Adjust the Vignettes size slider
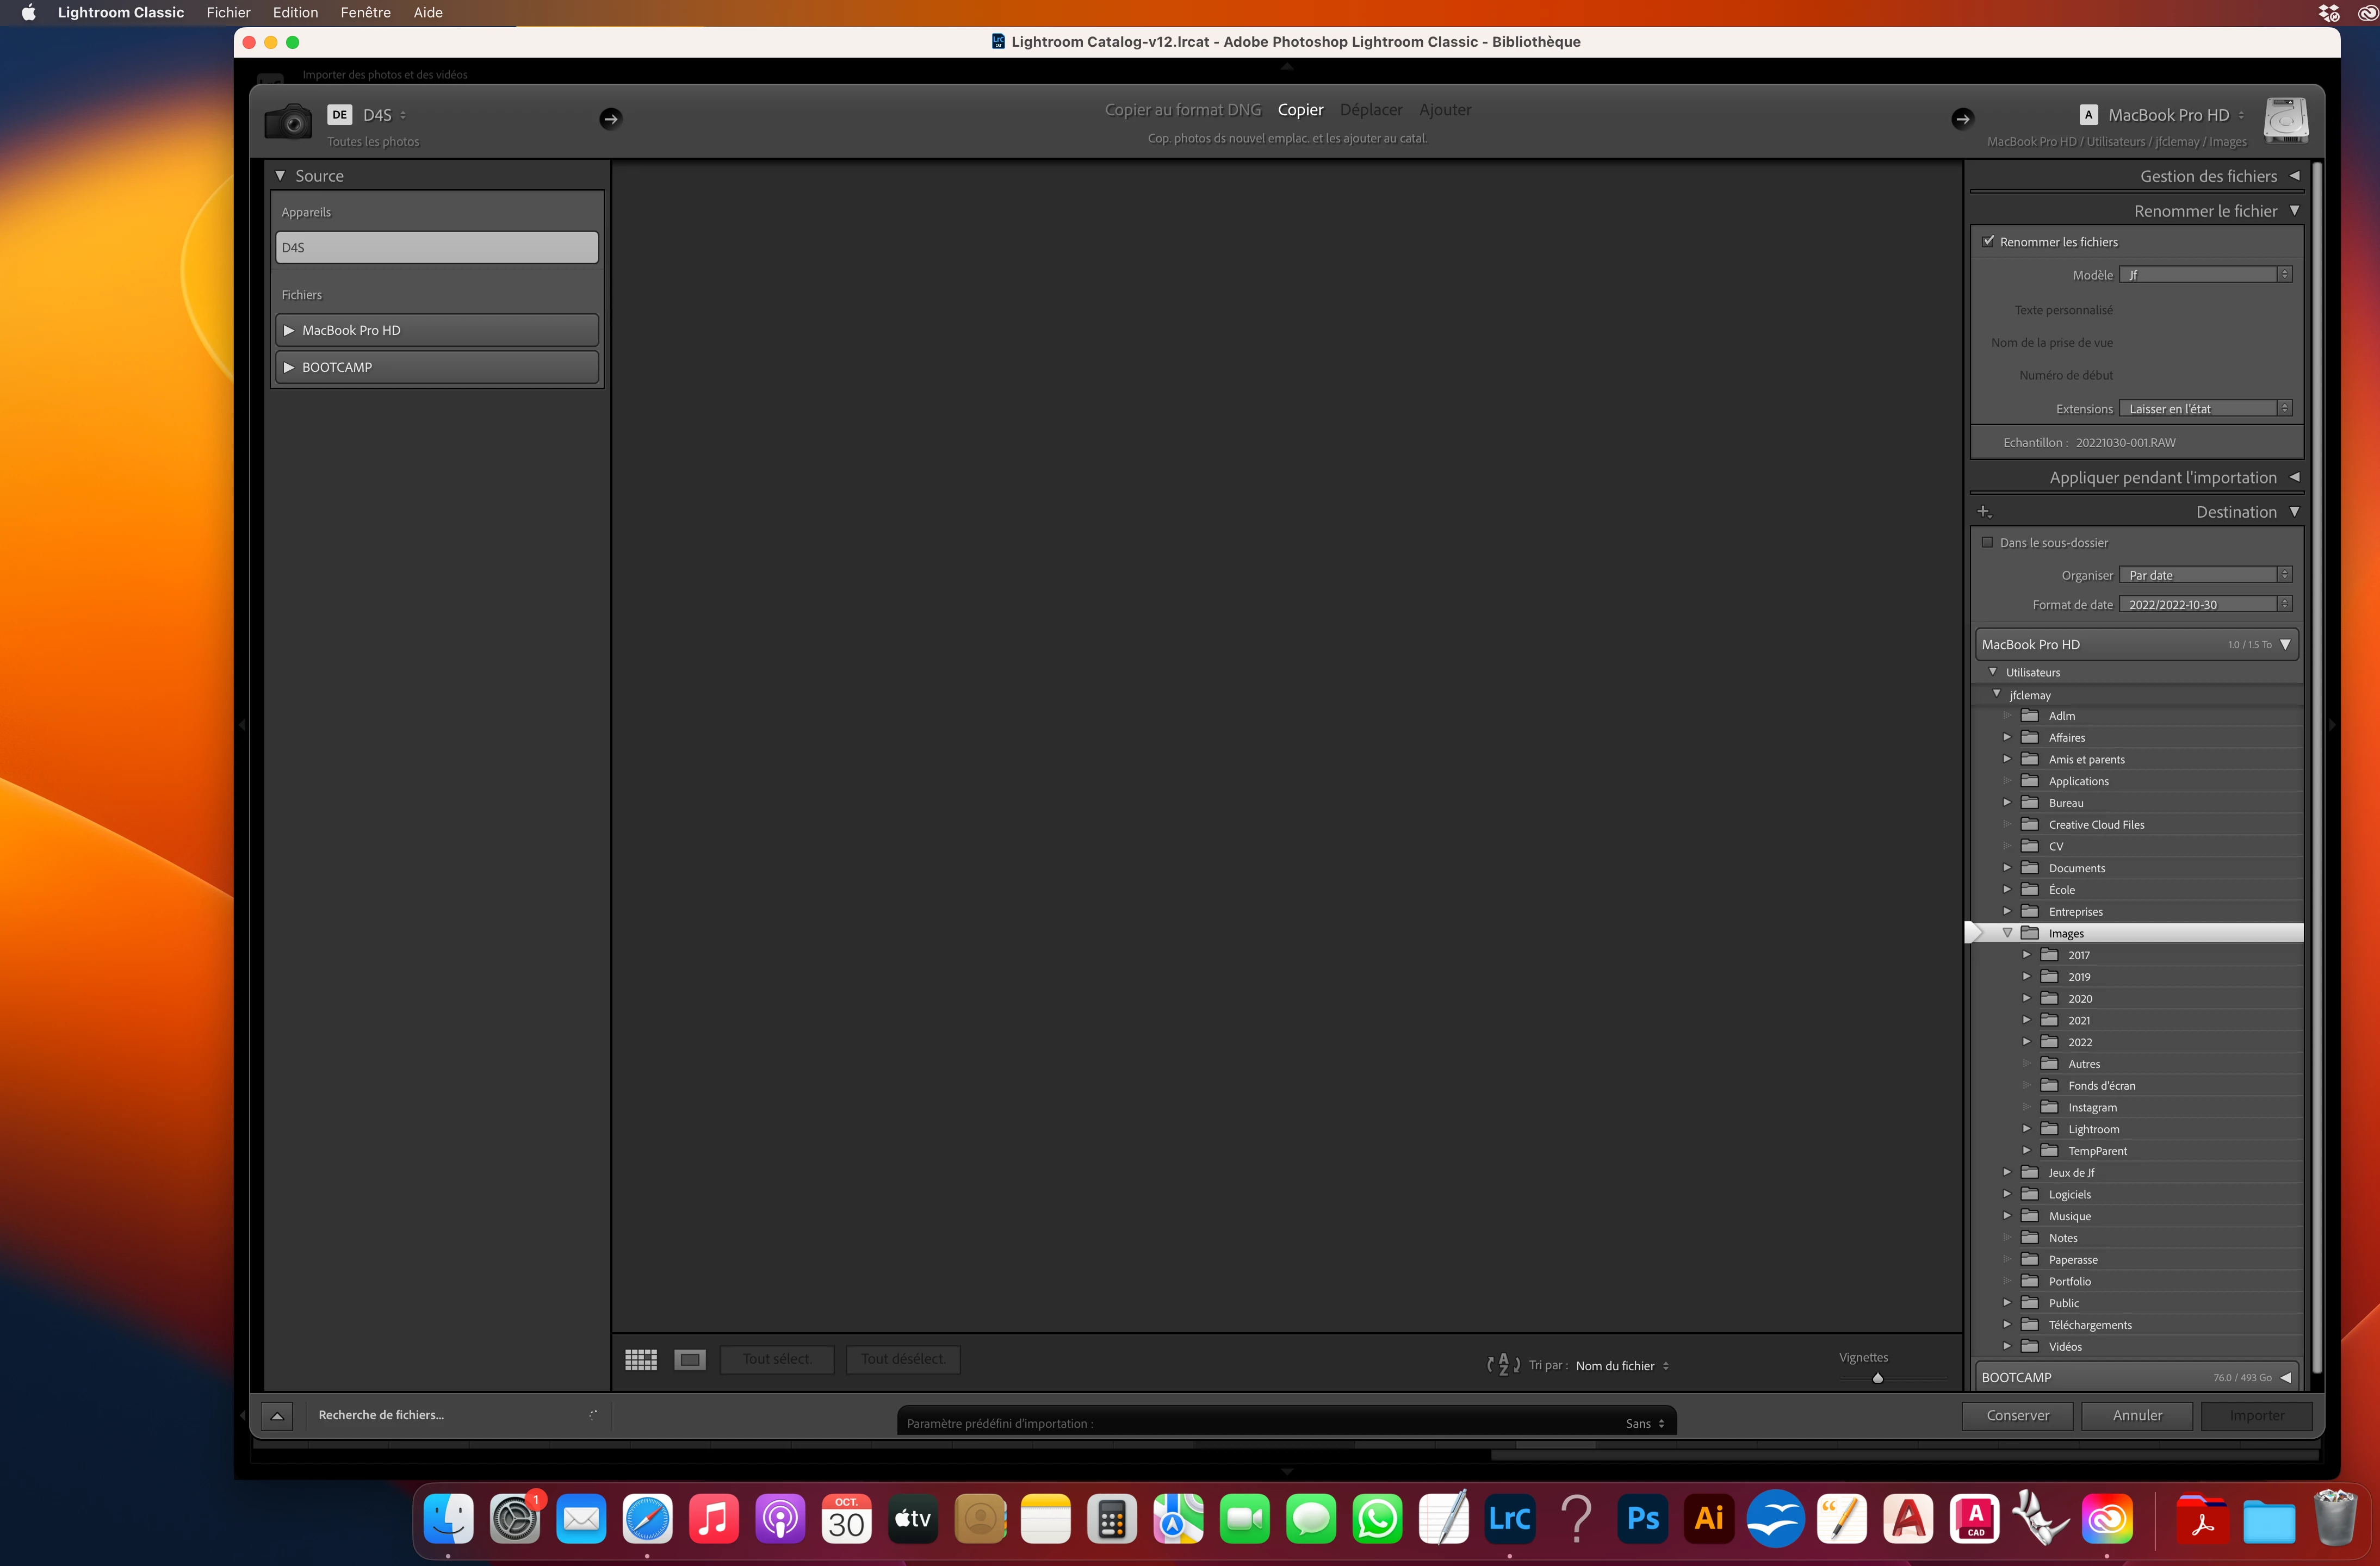Screen dimensions: 2380x1566 click(x=1877, y=1378)
